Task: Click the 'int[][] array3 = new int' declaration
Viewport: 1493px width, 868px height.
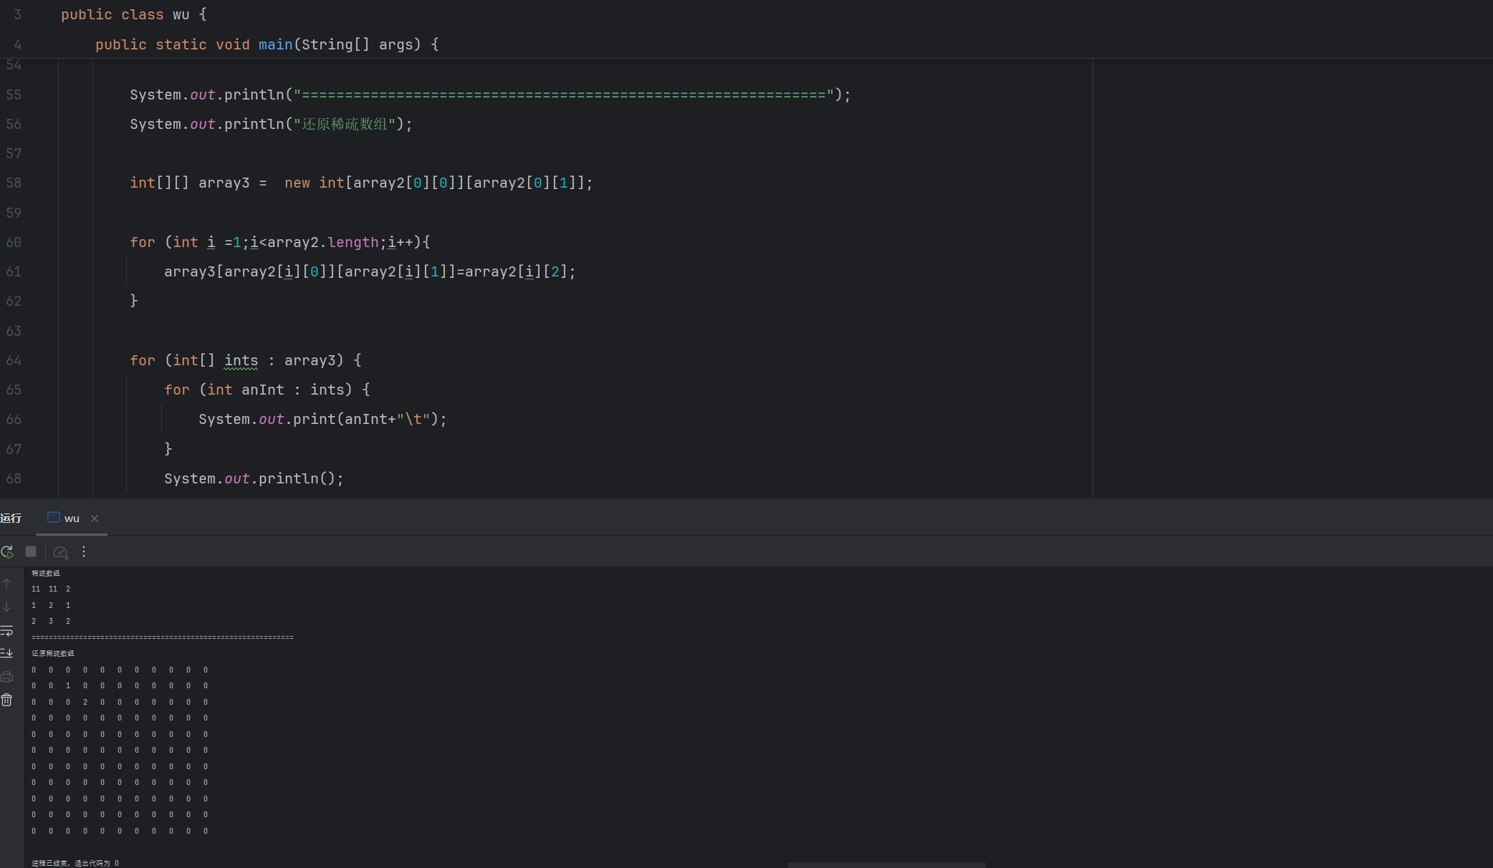Action: click(x=361, y=183)
